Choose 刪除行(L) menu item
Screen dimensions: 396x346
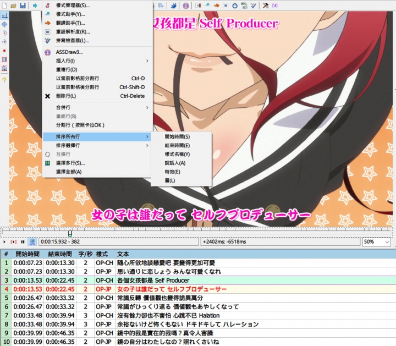[98, 96]
